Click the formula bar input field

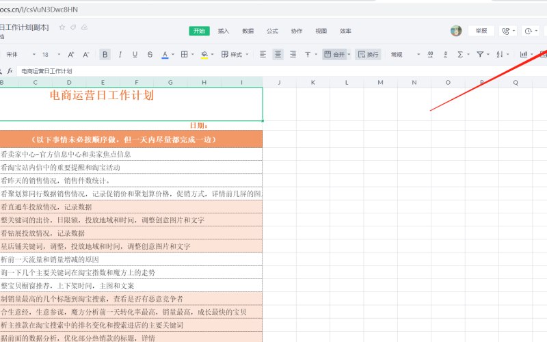(x=282, y=71)
